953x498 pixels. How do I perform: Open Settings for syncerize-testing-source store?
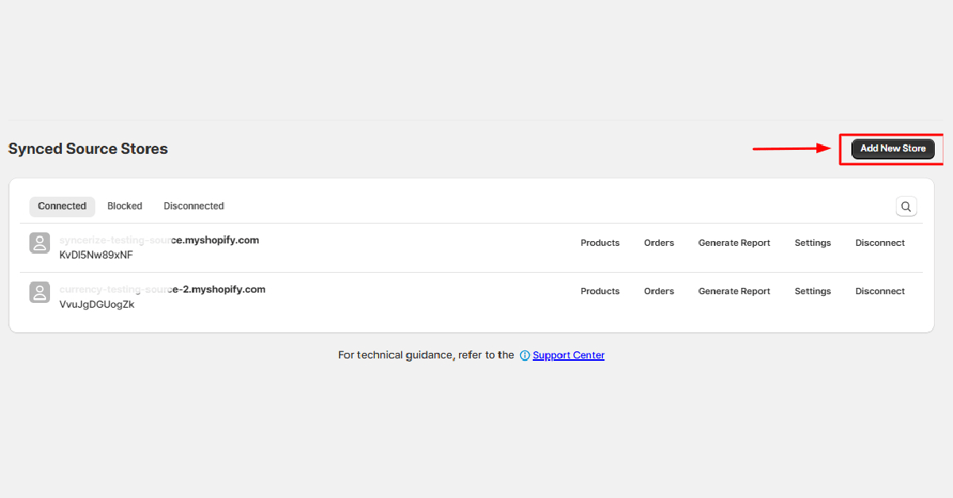coord(812,243)
